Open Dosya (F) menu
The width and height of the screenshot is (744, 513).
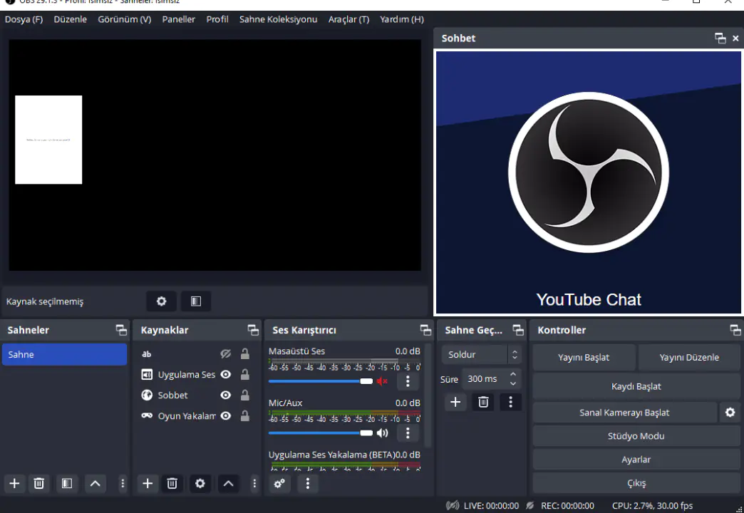pyautogui.click(x=24, y=19)
